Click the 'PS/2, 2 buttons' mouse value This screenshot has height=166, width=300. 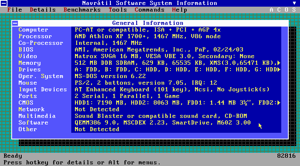tap(146, 83)
